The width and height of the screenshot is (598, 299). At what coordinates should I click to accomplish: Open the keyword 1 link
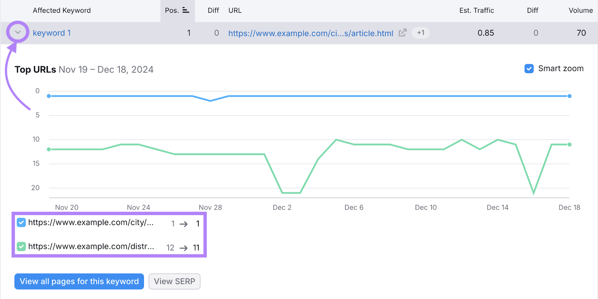coord(52,33)
